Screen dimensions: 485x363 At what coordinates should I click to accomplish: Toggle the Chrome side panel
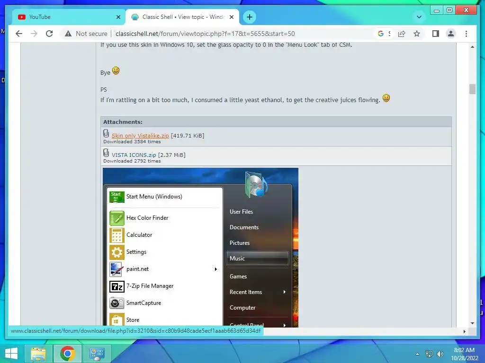[436, 34]
